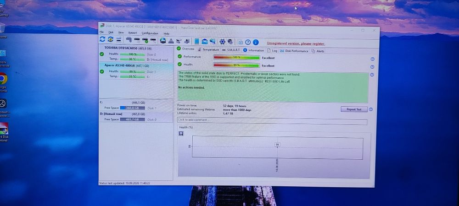Image resolution: width=459 pixels, height=206 pixels.
Task: Click the '52 days, 19 hours' power on value
Action: pyautogui.click(x=235, y=106)
